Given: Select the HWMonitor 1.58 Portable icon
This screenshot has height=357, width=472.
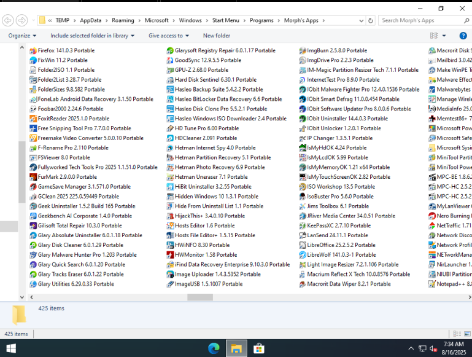Looking at the screenshot, I should 170,254.
